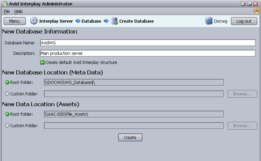
Task: Click the blue arrow after Database breadcrumb
Action: coord(106,21)
